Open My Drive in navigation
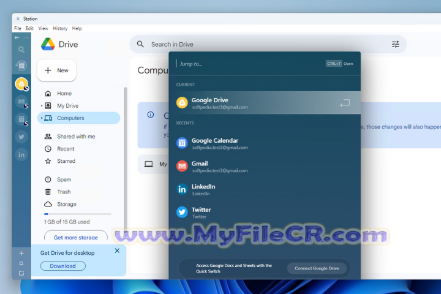This screenshot has width=441, height=294. (79, 106)
